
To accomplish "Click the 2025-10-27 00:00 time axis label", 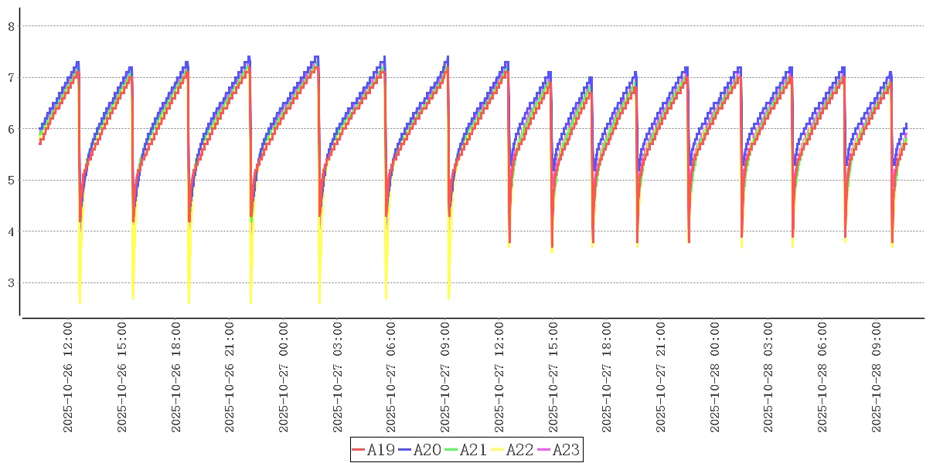I will (284, 377).
